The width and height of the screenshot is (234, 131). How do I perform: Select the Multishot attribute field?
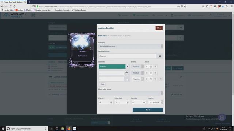click(x=112, y=67)
